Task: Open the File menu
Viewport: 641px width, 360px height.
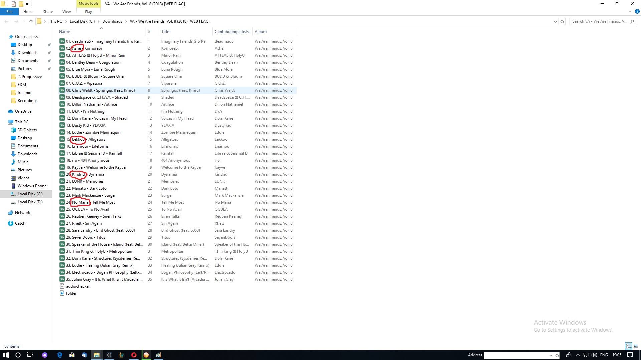Action: coord(9,12)
